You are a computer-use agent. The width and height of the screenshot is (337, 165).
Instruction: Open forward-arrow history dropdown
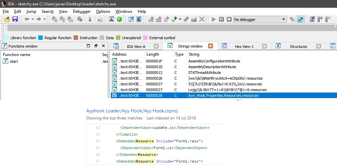tap(44, 20)
